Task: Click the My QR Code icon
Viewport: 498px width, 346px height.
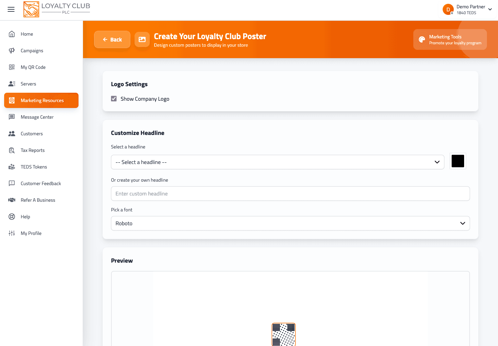Action: click(x=12, y=67)
